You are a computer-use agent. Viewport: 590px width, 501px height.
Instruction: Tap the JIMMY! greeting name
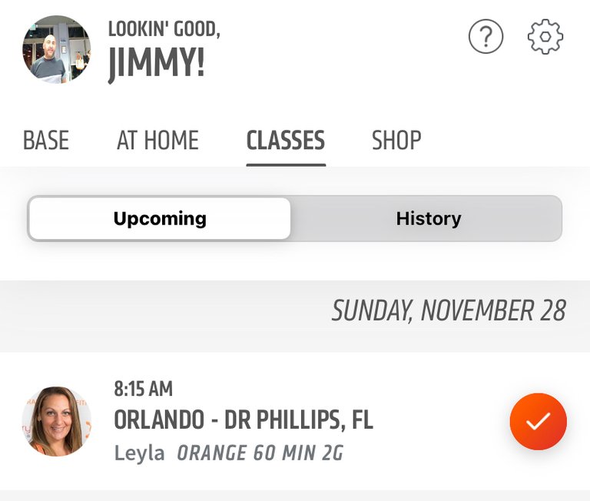157,63
